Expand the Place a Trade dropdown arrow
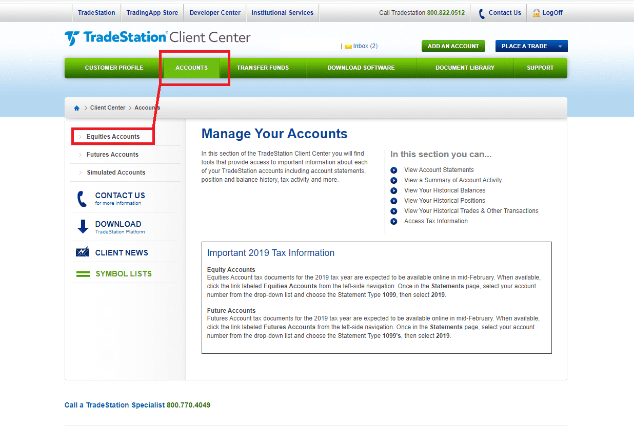Viewport: 634px width, 429px height. [560, 47]
